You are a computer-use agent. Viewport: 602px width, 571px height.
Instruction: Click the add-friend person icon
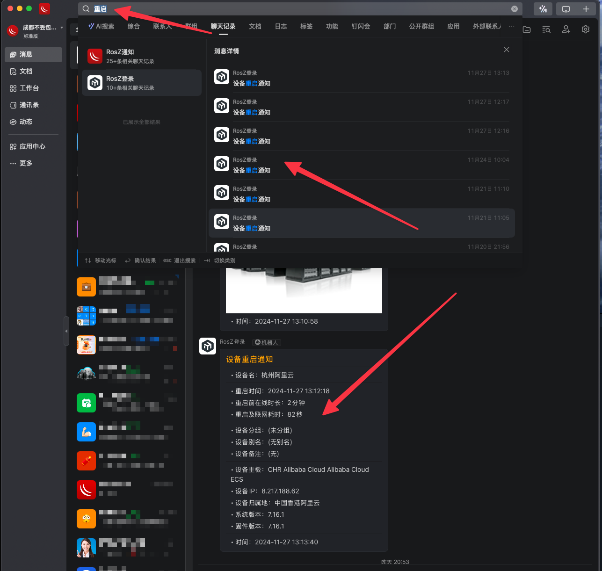(566, 29)
